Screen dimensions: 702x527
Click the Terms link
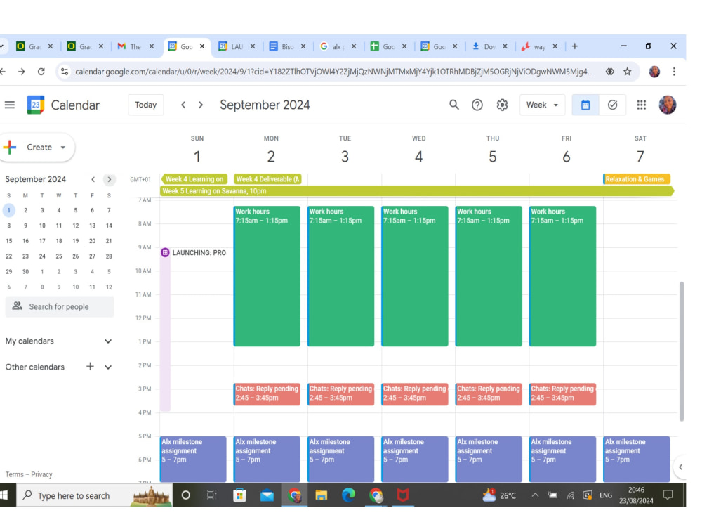(14, 474)
